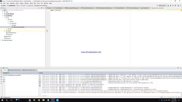Open the Tomcat Catalina Log tab
Viewport: 182px width, 102px height.
[30, 70]
